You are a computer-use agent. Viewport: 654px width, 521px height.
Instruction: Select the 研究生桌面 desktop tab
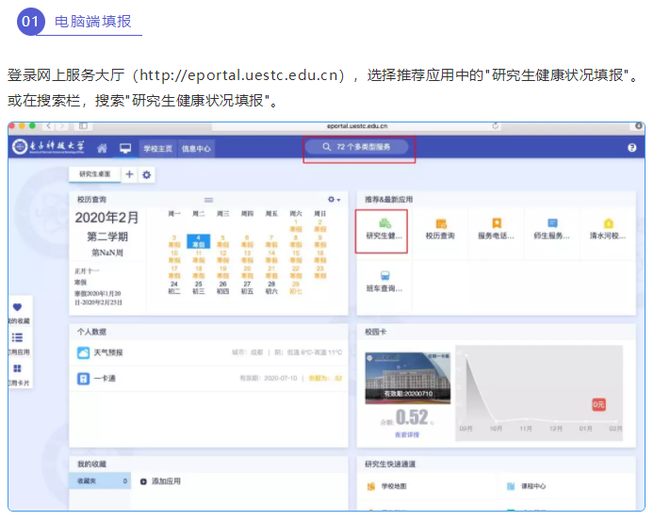click(x=94, y=175)
